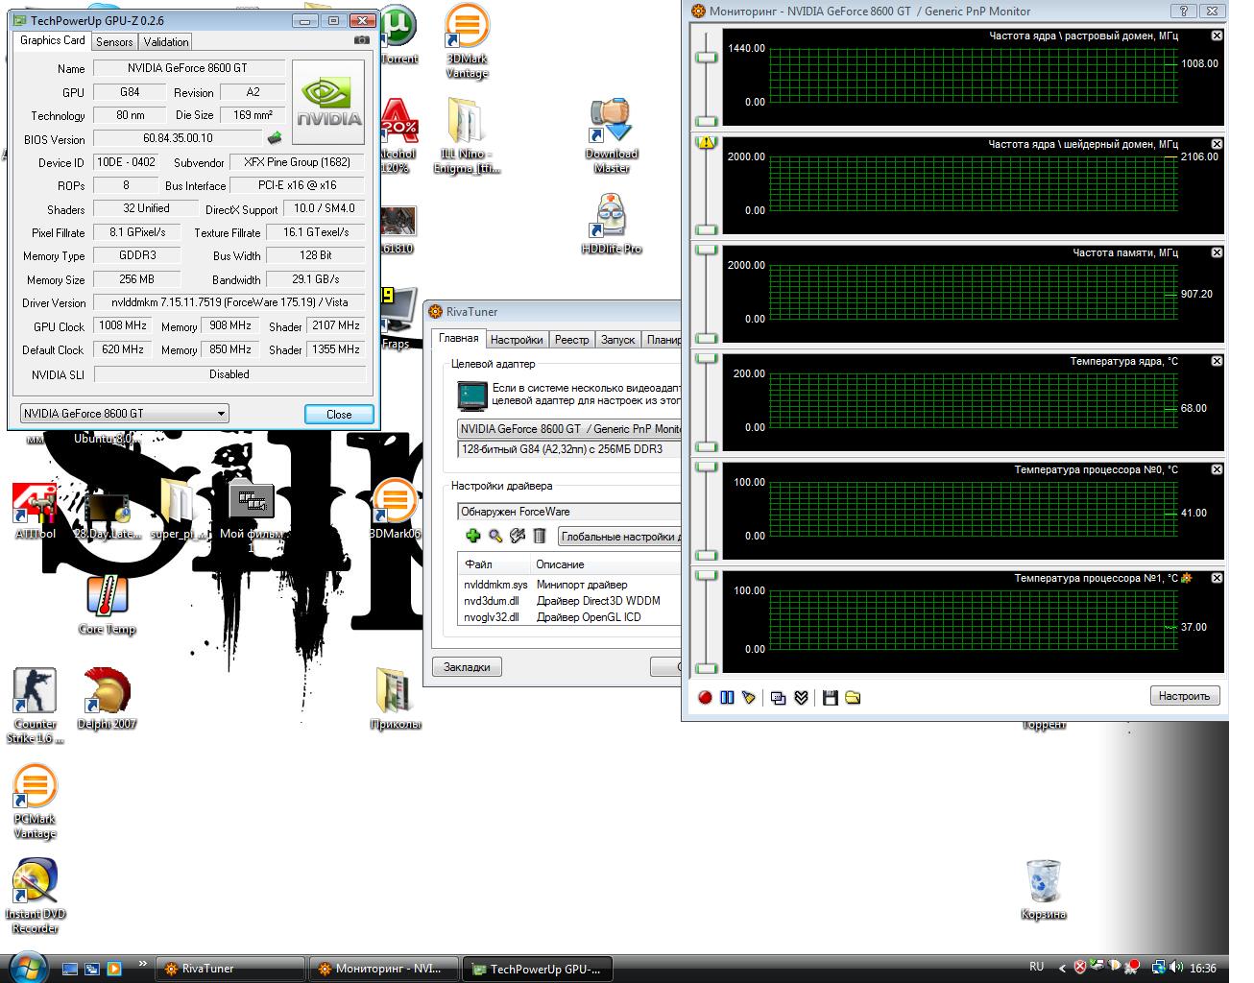
Task: Close the CPU №1 temperature graph
Action: (x=1217, y=578)
